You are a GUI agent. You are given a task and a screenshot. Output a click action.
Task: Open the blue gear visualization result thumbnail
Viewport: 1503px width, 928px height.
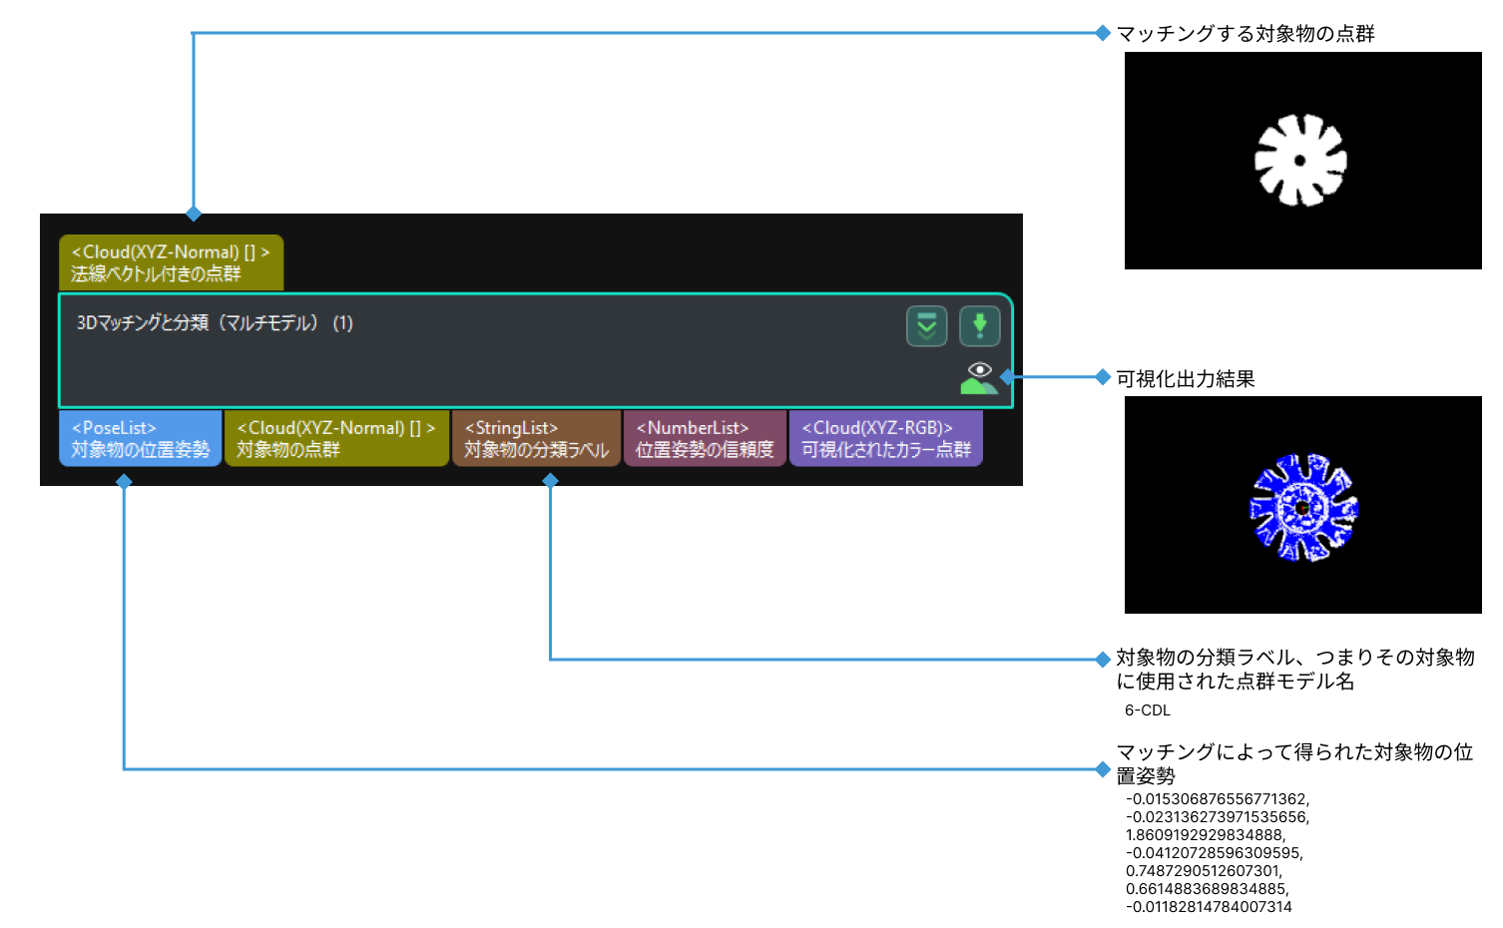pos(1302,505)
